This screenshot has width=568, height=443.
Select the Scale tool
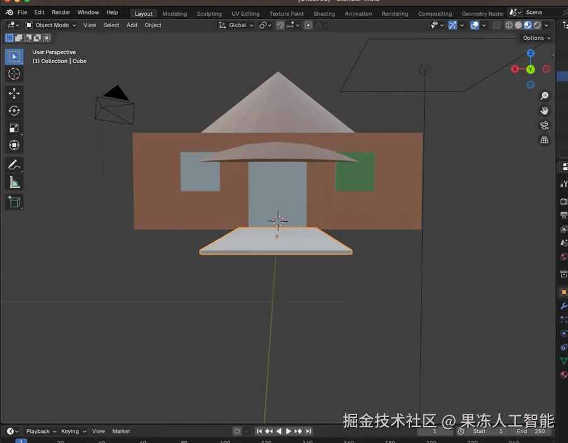(14, 128)
